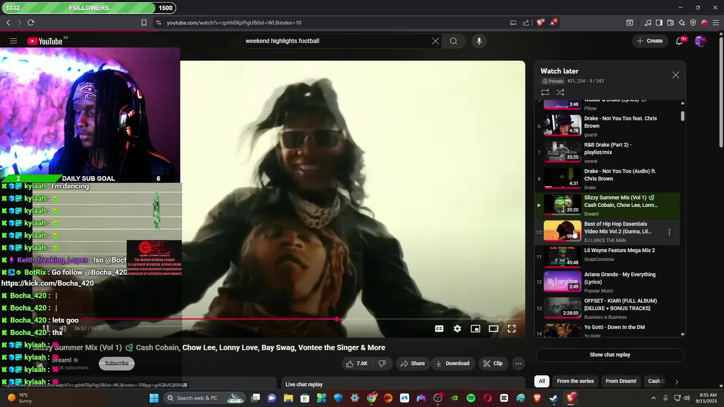Switch to miniplayer mode
This screenshot has width=724, height=407.
475,328
